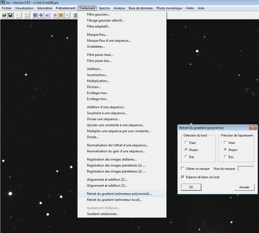Choose Filtrage gaussien sélectif... entry
259x233 pixels.
(122, 20)
